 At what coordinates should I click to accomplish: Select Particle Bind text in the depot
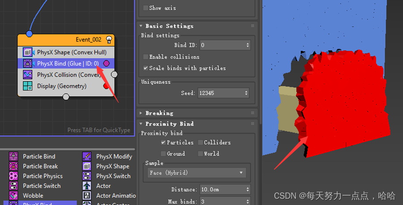(39, 157)
